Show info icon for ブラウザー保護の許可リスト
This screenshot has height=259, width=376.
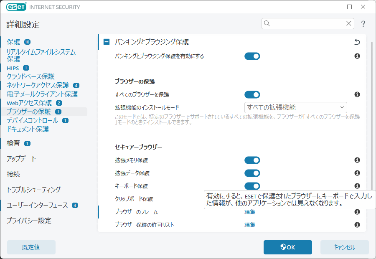pos(357,225)
